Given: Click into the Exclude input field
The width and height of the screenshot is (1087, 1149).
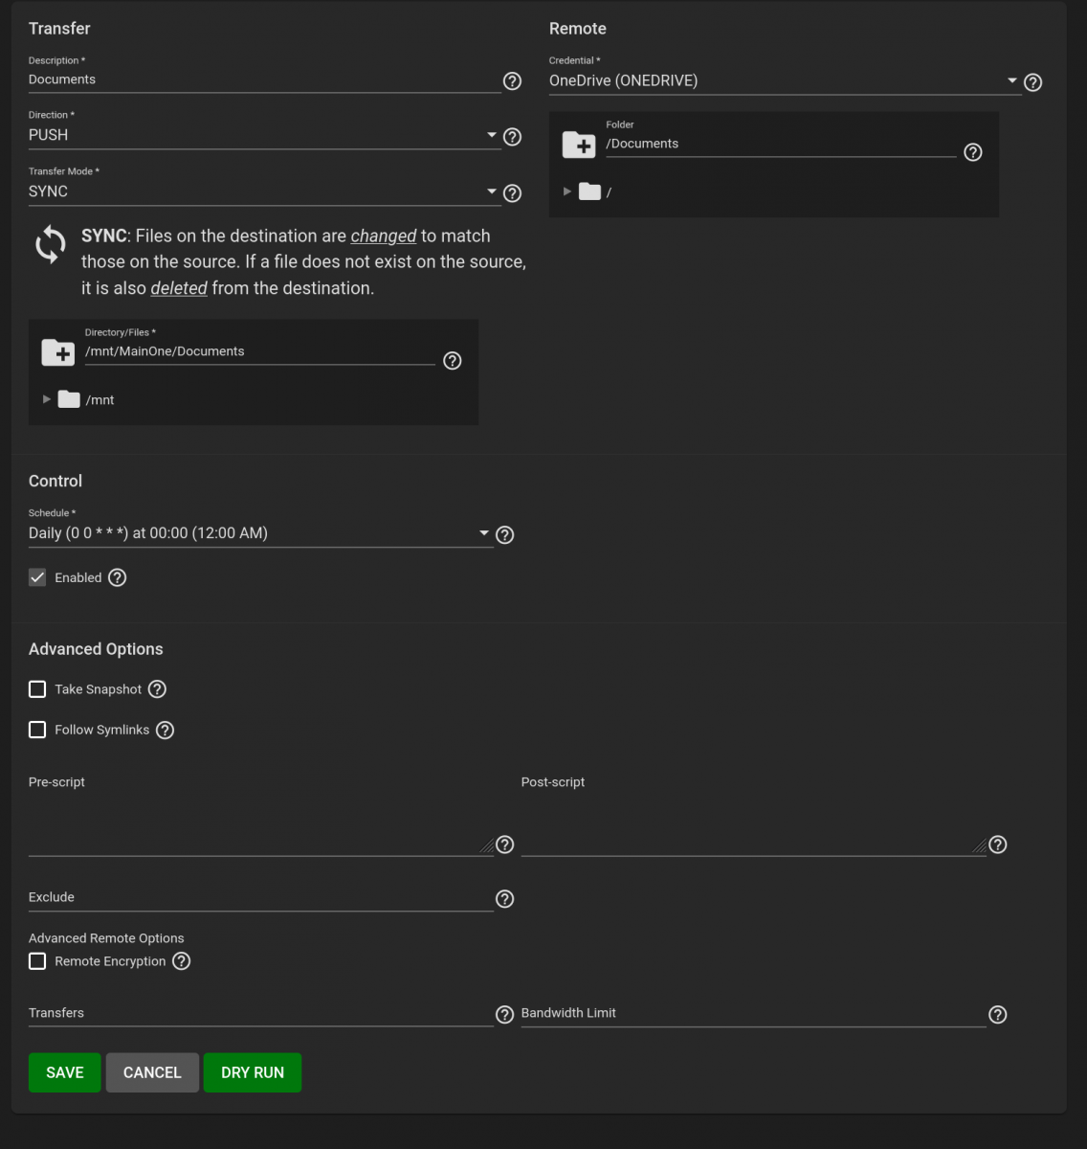Looking at the screenshot, I should [x=260, y=898].
